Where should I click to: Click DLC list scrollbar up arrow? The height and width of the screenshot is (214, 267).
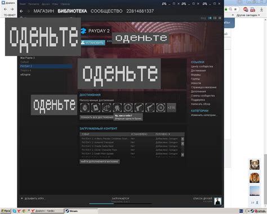tap(183, 139)
